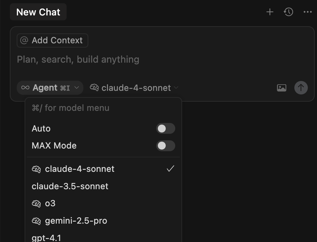
Task: Start a new chat with plus icon
Action: pos(270,12)
